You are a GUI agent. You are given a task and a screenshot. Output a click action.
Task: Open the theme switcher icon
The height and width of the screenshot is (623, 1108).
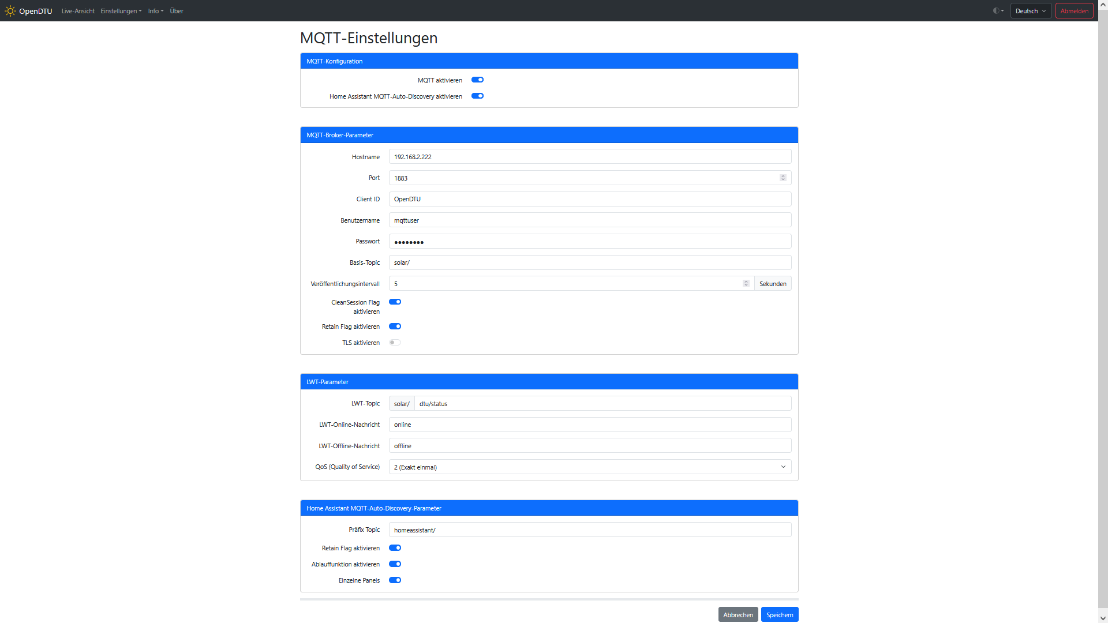coord(998,11)
